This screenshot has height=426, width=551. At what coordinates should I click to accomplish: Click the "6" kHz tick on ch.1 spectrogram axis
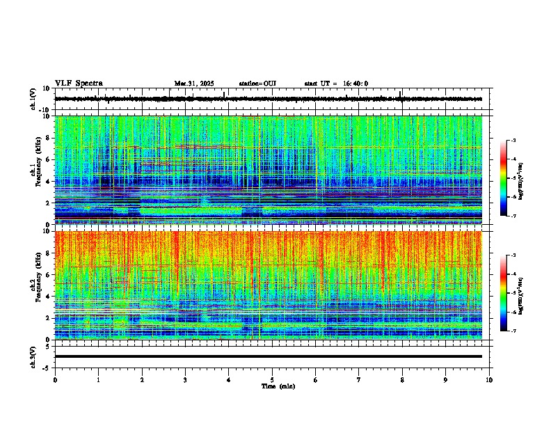pyautogui.click(x=48, y=159)
